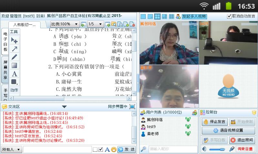Click the 退出房间 button

(242, 140)
